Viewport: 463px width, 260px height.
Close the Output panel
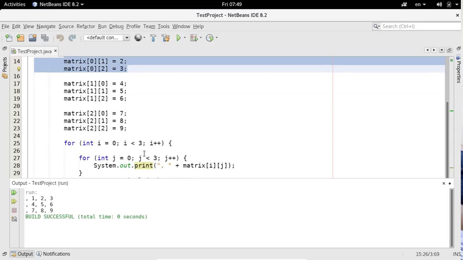pyautogui.click(x=444, y=183)
